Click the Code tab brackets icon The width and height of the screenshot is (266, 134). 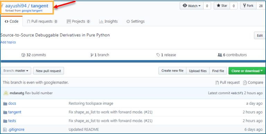(7, 21)
